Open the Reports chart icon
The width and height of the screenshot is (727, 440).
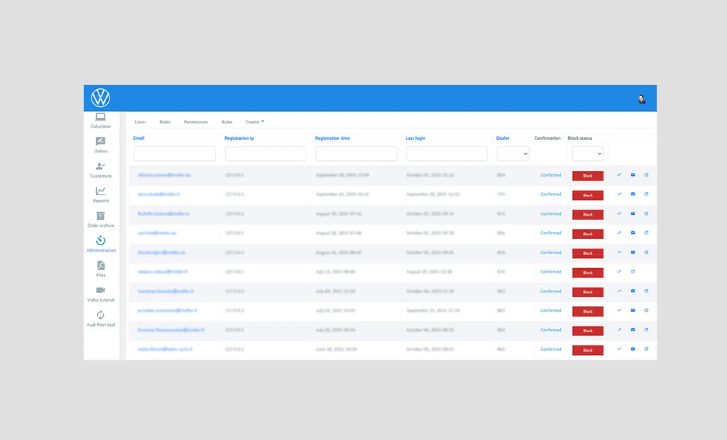[x=100, y=191]
